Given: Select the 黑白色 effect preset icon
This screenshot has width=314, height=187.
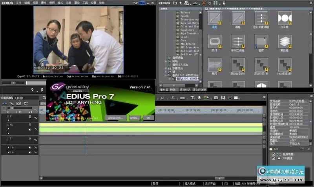Looking at the screenshot, I should 285,41.
